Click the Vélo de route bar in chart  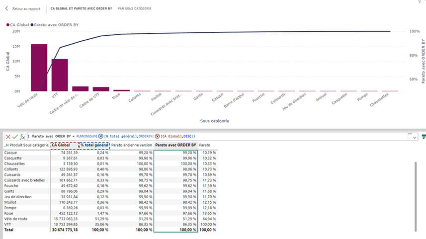point(39,68)
